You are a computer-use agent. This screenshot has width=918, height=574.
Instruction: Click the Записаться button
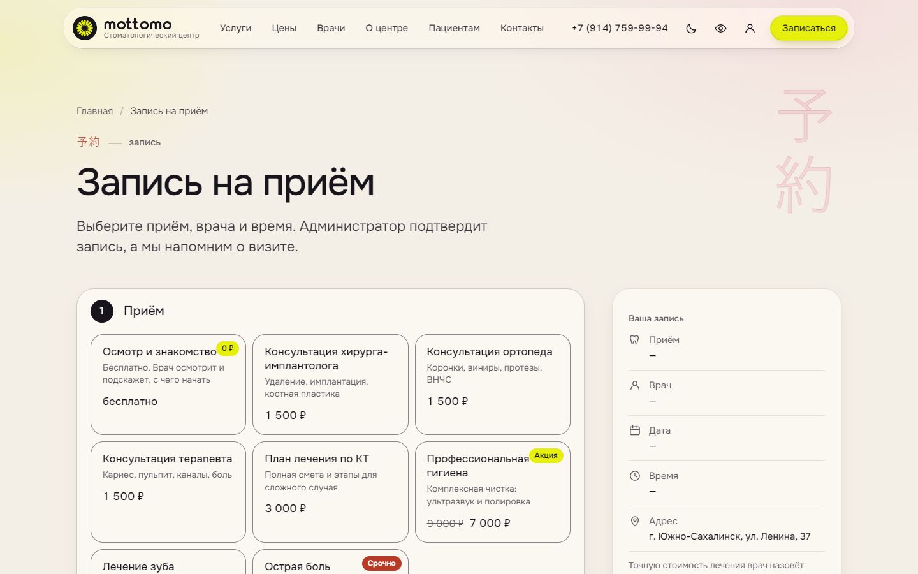[x=808, y=28]
